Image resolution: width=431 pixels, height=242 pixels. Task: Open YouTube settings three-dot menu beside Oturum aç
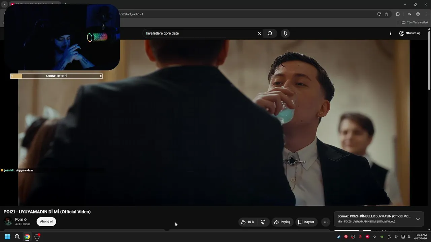391,33
